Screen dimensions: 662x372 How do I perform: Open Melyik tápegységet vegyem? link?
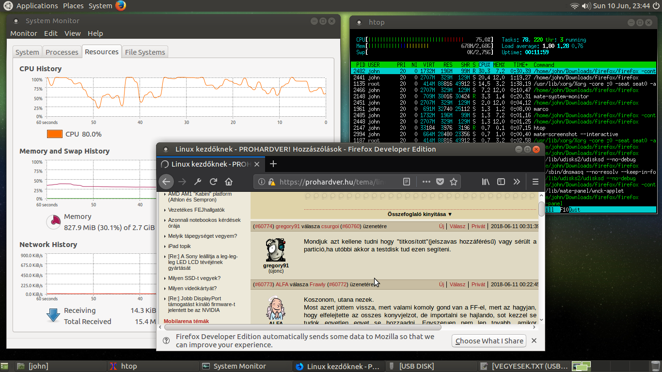click(203, 236)
